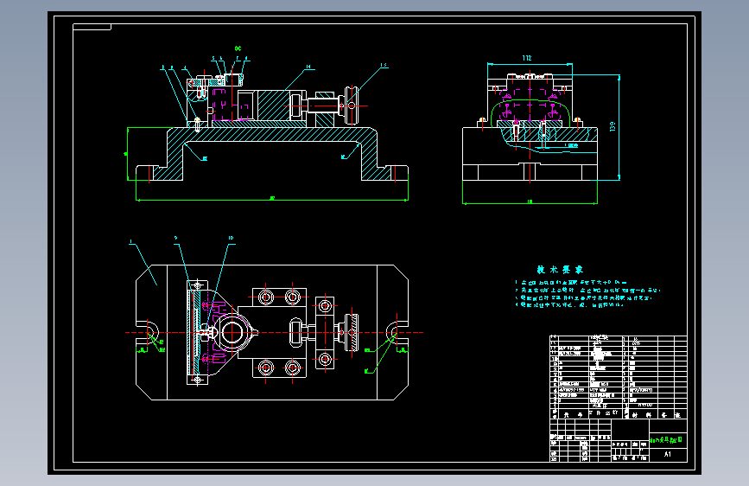This screenshot has height=486, width=749.
Task: Select technical requirement line 1
Action: click(571, 283)
